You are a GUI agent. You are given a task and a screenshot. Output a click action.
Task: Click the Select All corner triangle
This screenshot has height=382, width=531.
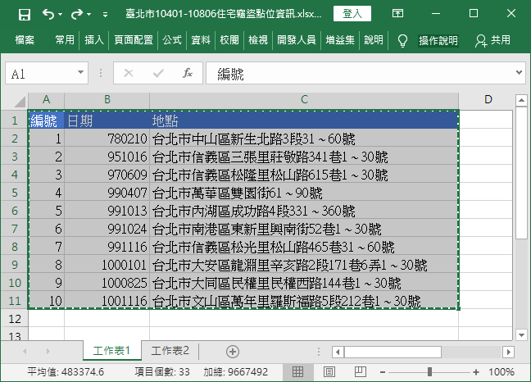click(x=20, y=102)
